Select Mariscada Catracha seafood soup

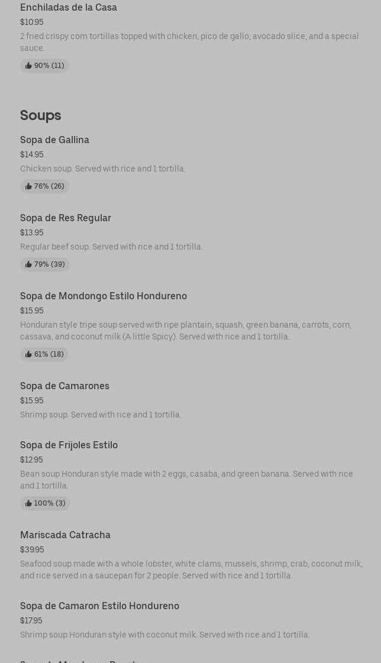point(65,535)
